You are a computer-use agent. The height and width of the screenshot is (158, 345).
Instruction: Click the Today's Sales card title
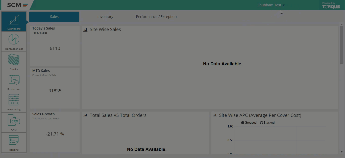pyautogui.click(x=43, y=28)
